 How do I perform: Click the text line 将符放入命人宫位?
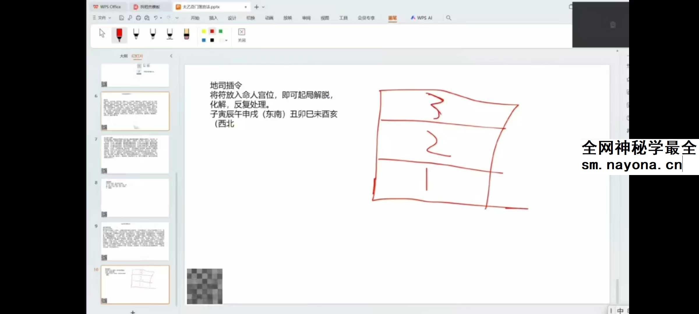[242, 95]
